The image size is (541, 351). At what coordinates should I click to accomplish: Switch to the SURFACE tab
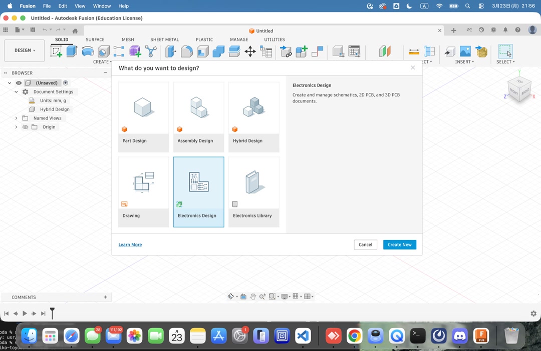[x=95, y=39]
